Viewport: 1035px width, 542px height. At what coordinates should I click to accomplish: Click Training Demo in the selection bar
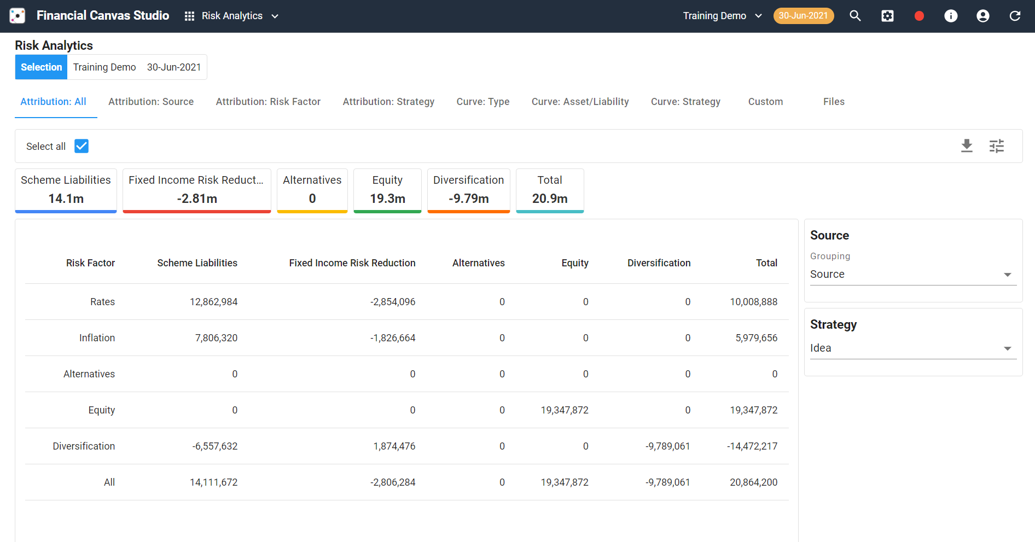pyautogui.click(x=104, y=67)
